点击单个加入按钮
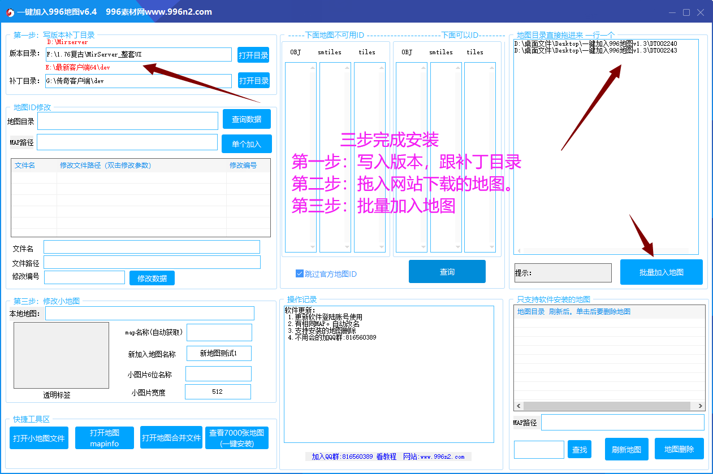Viewport: 713px width, 474px height. (247, 143)
